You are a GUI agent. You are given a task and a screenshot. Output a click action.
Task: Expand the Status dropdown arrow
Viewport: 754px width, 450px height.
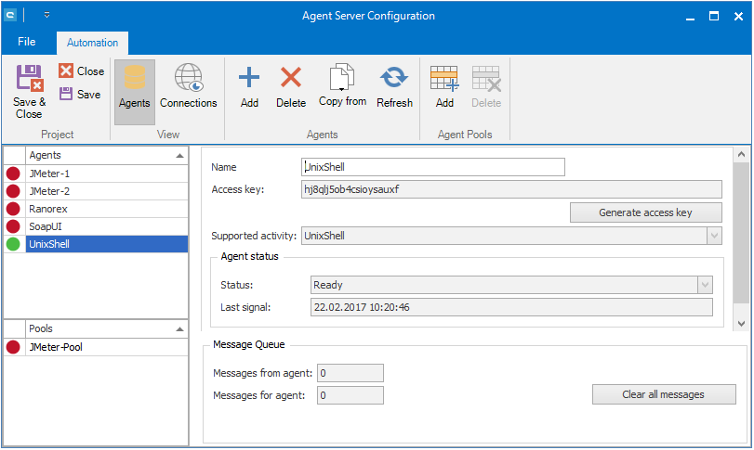(x=705, y=285)
